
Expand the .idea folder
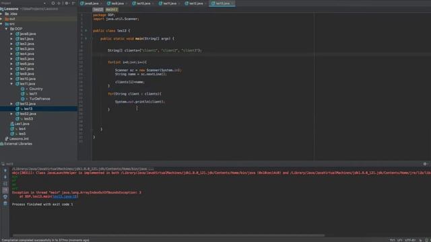1,13
